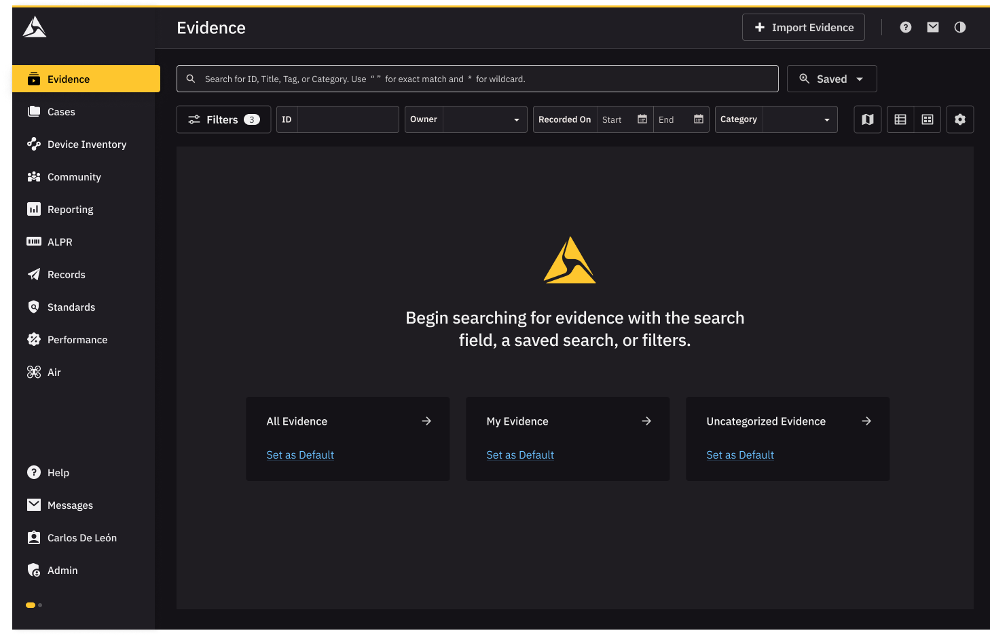Image resolution: width=990 pixels, height=635 pixels.
Task: Toggle the light/dark theme contrast control
Action: 959,27
